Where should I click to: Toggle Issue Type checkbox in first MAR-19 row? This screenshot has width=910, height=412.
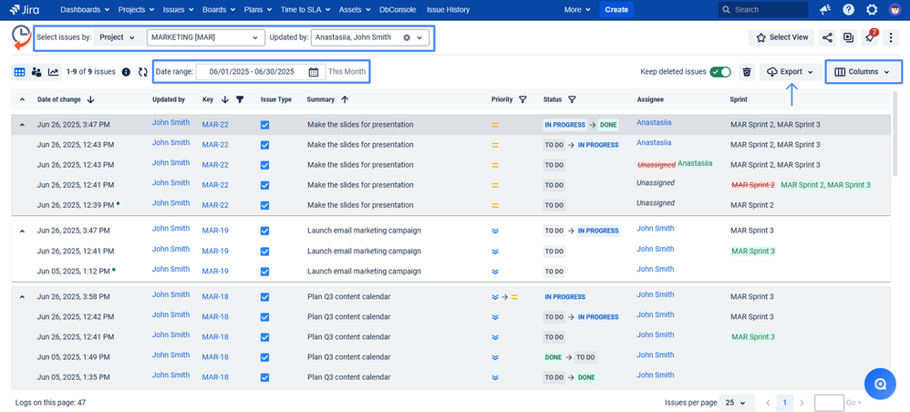point(264,231)
